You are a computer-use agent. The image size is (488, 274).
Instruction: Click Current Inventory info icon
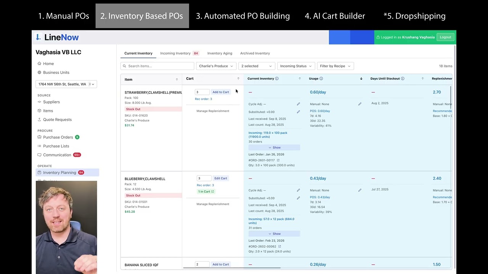coord(277,79)
